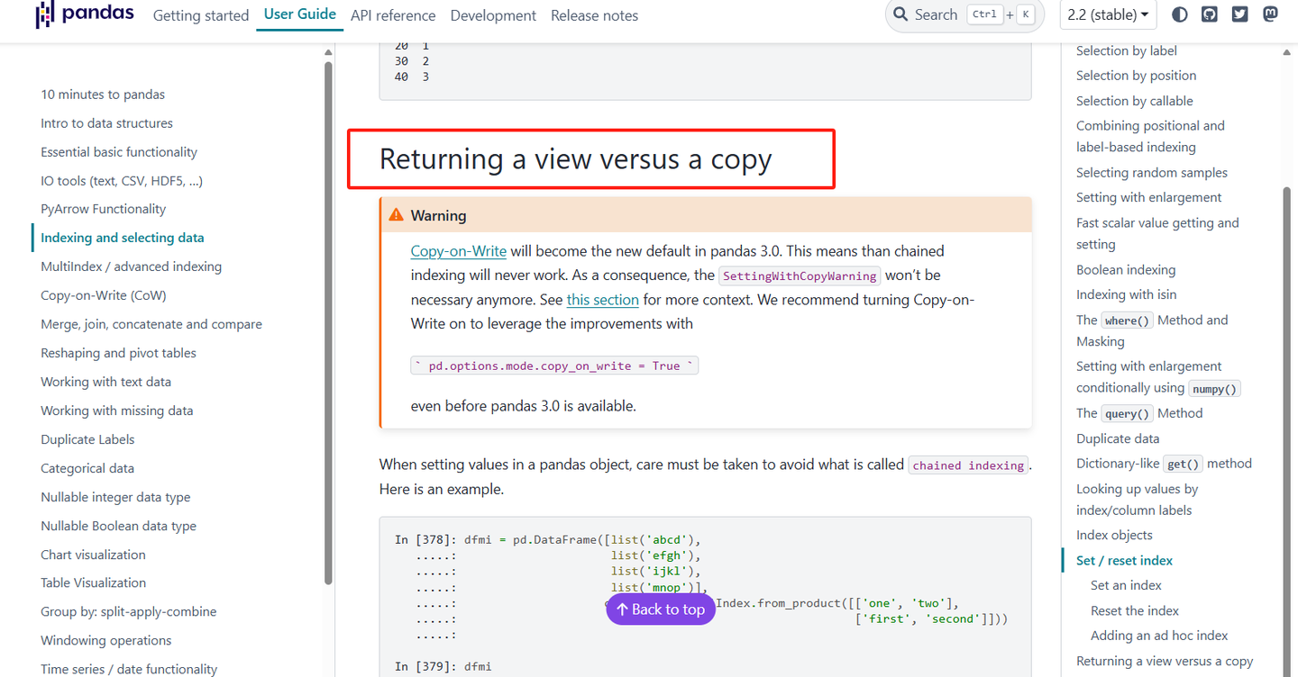Image resolution: width=1298 pixels, height=677 pixels.
Task: Click the Ctrl keyboard shortcut badge
Action: pyautogui.click(x=984, y=14)
